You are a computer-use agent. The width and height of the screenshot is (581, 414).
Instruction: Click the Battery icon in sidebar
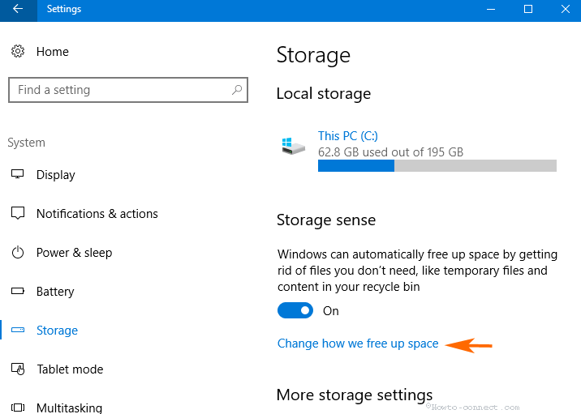click(17, 291)
